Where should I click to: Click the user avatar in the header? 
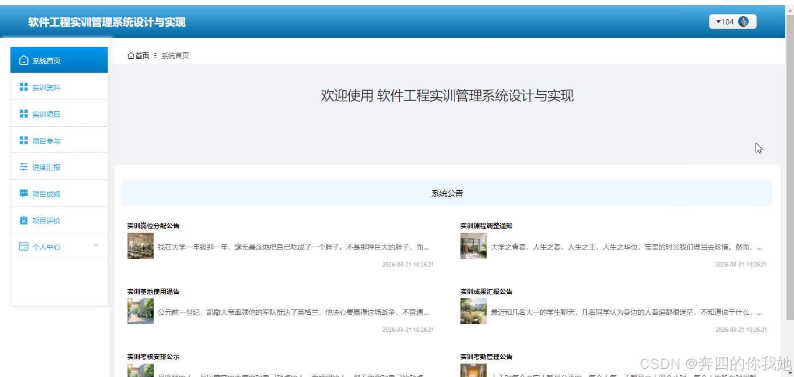pos(743,22)
